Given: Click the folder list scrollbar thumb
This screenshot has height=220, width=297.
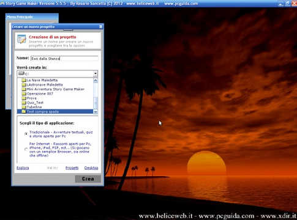Looking at the screenshot, I should pos(96,103).
